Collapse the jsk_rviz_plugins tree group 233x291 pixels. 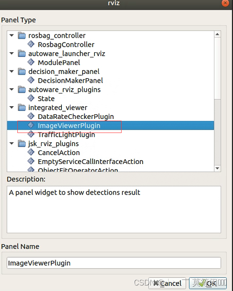pyautogui.click(x=12, y=144)
